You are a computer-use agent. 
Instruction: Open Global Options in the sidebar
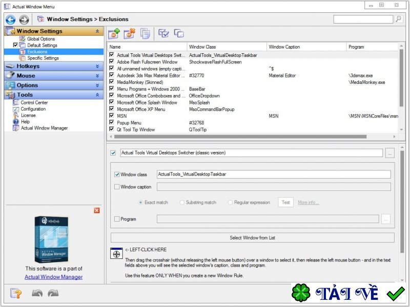point(40,39)
